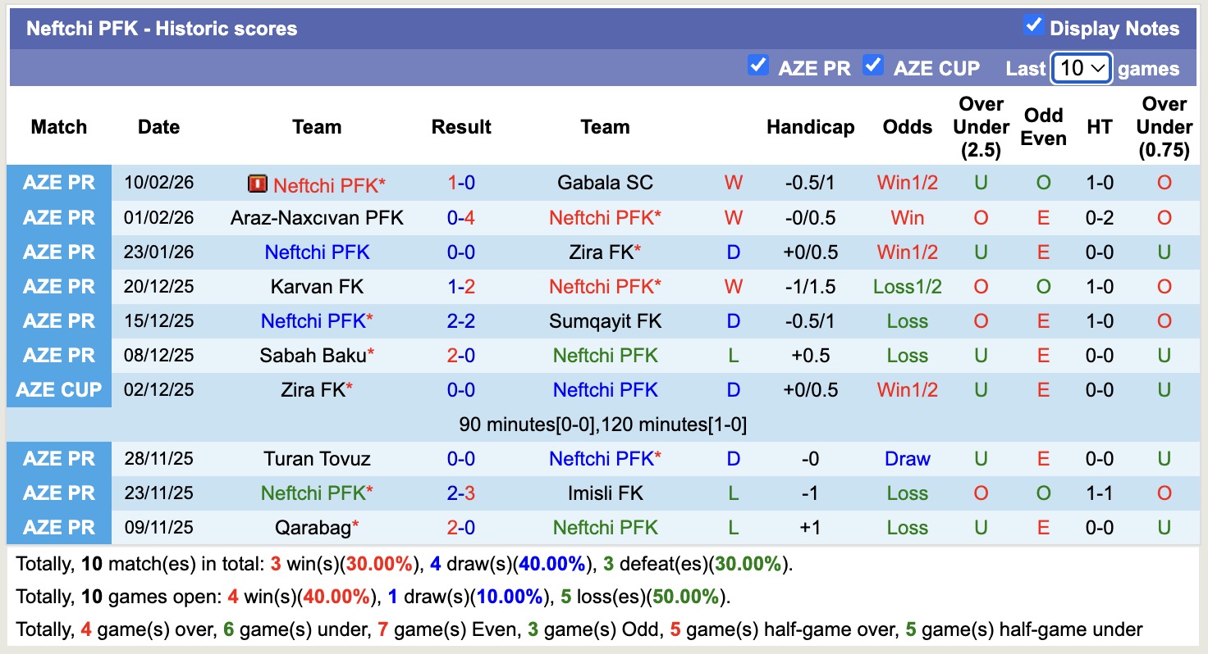This screenshot has width=1208, height=654.
Task: Click the Result column header
Action: 461,127
